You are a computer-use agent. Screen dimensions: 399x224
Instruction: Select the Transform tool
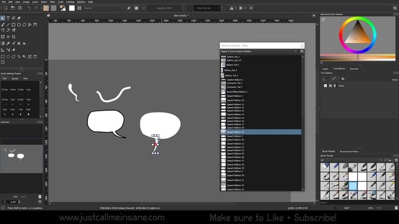coord(2,37)
